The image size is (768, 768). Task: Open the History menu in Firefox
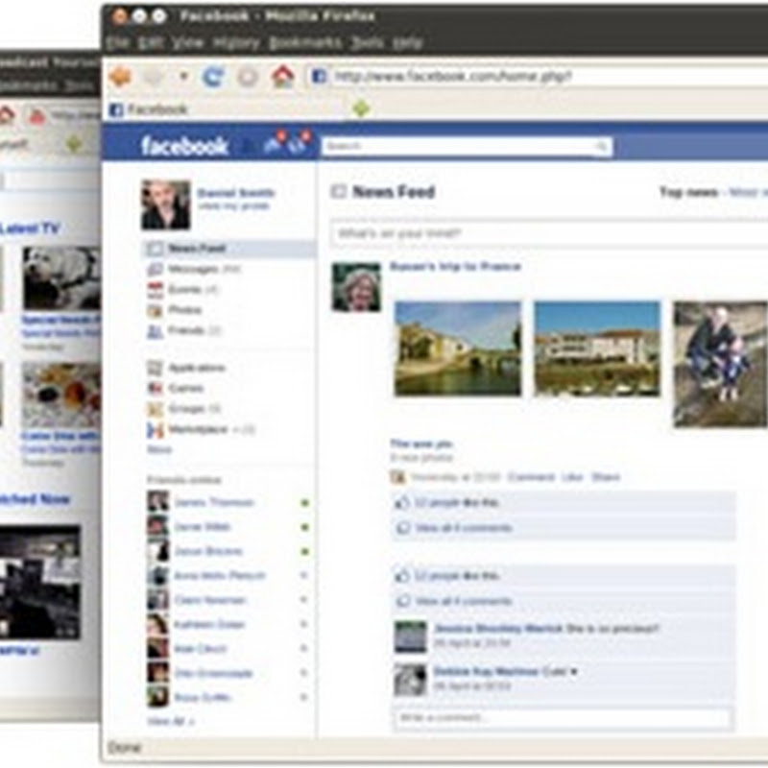click(x=236, y=43)
